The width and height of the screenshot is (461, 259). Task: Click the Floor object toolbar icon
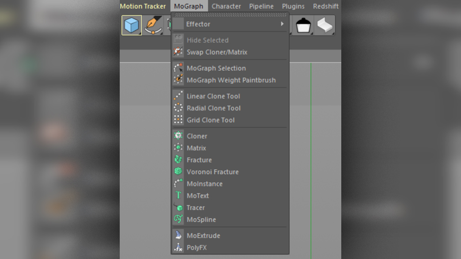303,25
